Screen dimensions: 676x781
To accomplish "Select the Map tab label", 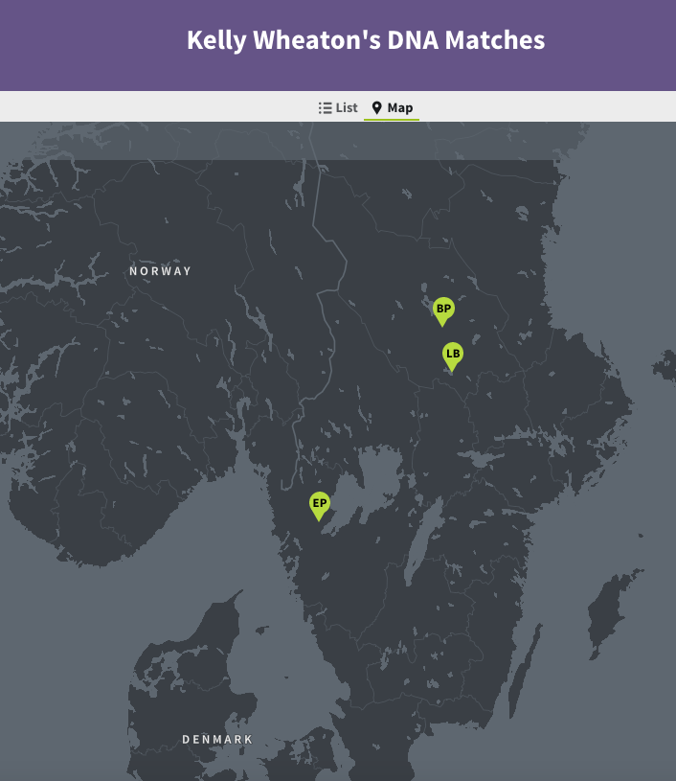I will click(x=400, y=108).
